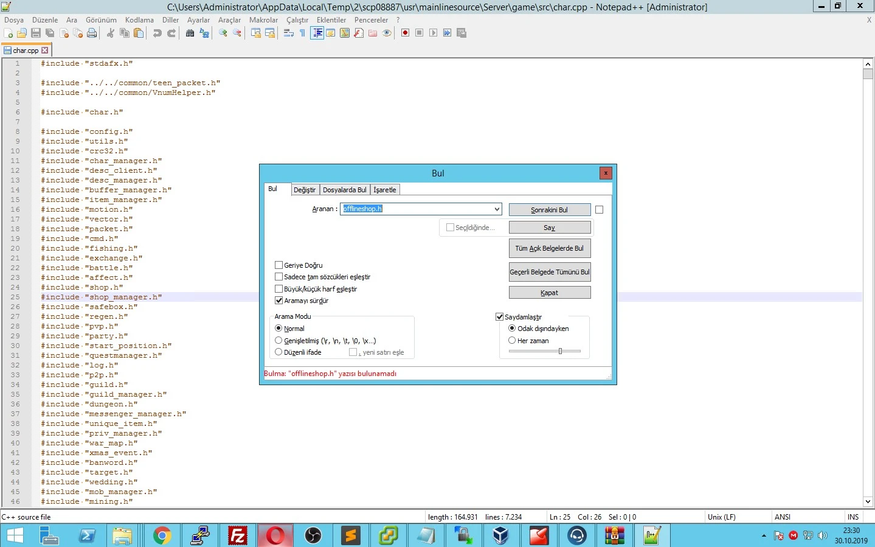Screen dimensions: 875x547
Task: Switch to the Dosyalarda Bul tab
Action: coord(345,190)
